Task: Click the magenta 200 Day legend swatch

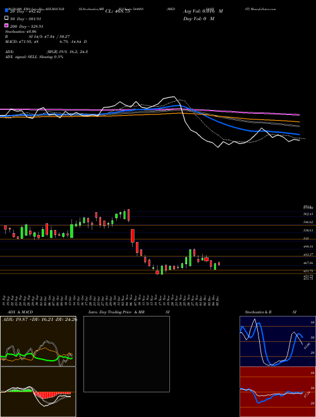Action: [6, 25]
